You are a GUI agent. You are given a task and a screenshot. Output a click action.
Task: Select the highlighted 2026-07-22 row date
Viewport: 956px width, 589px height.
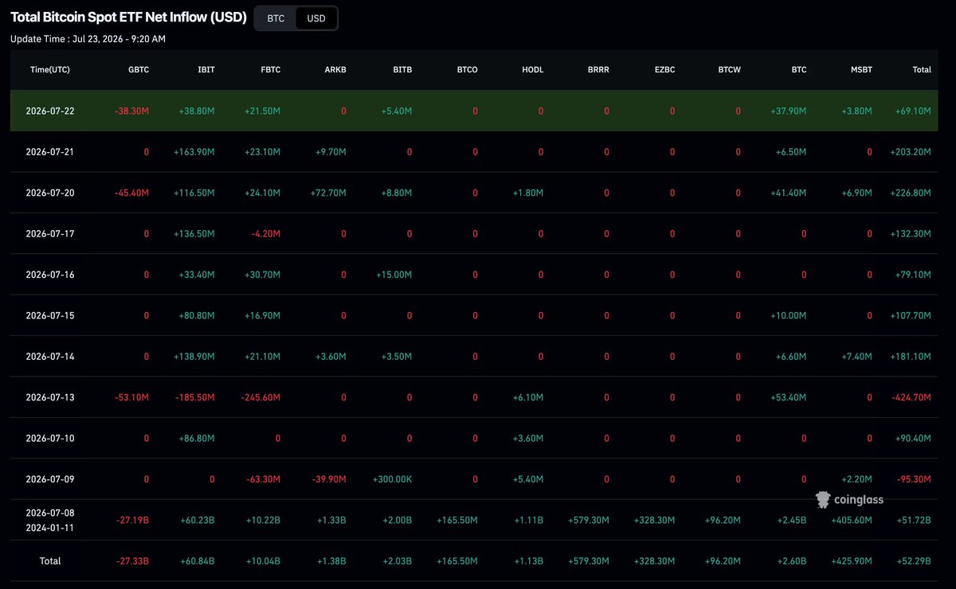pos(50,111)
